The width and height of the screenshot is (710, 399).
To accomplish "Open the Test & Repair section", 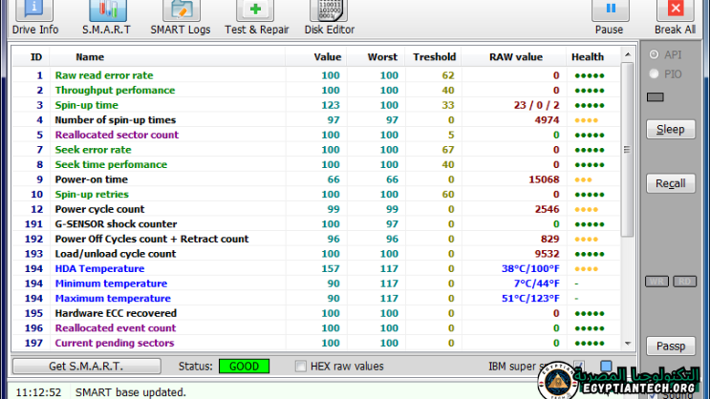I will coord(256,18).
